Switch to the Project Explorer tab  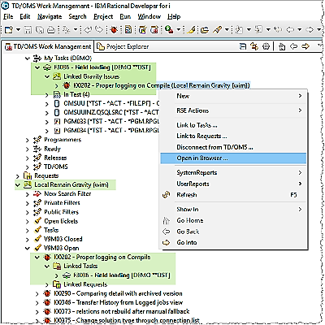123,46
